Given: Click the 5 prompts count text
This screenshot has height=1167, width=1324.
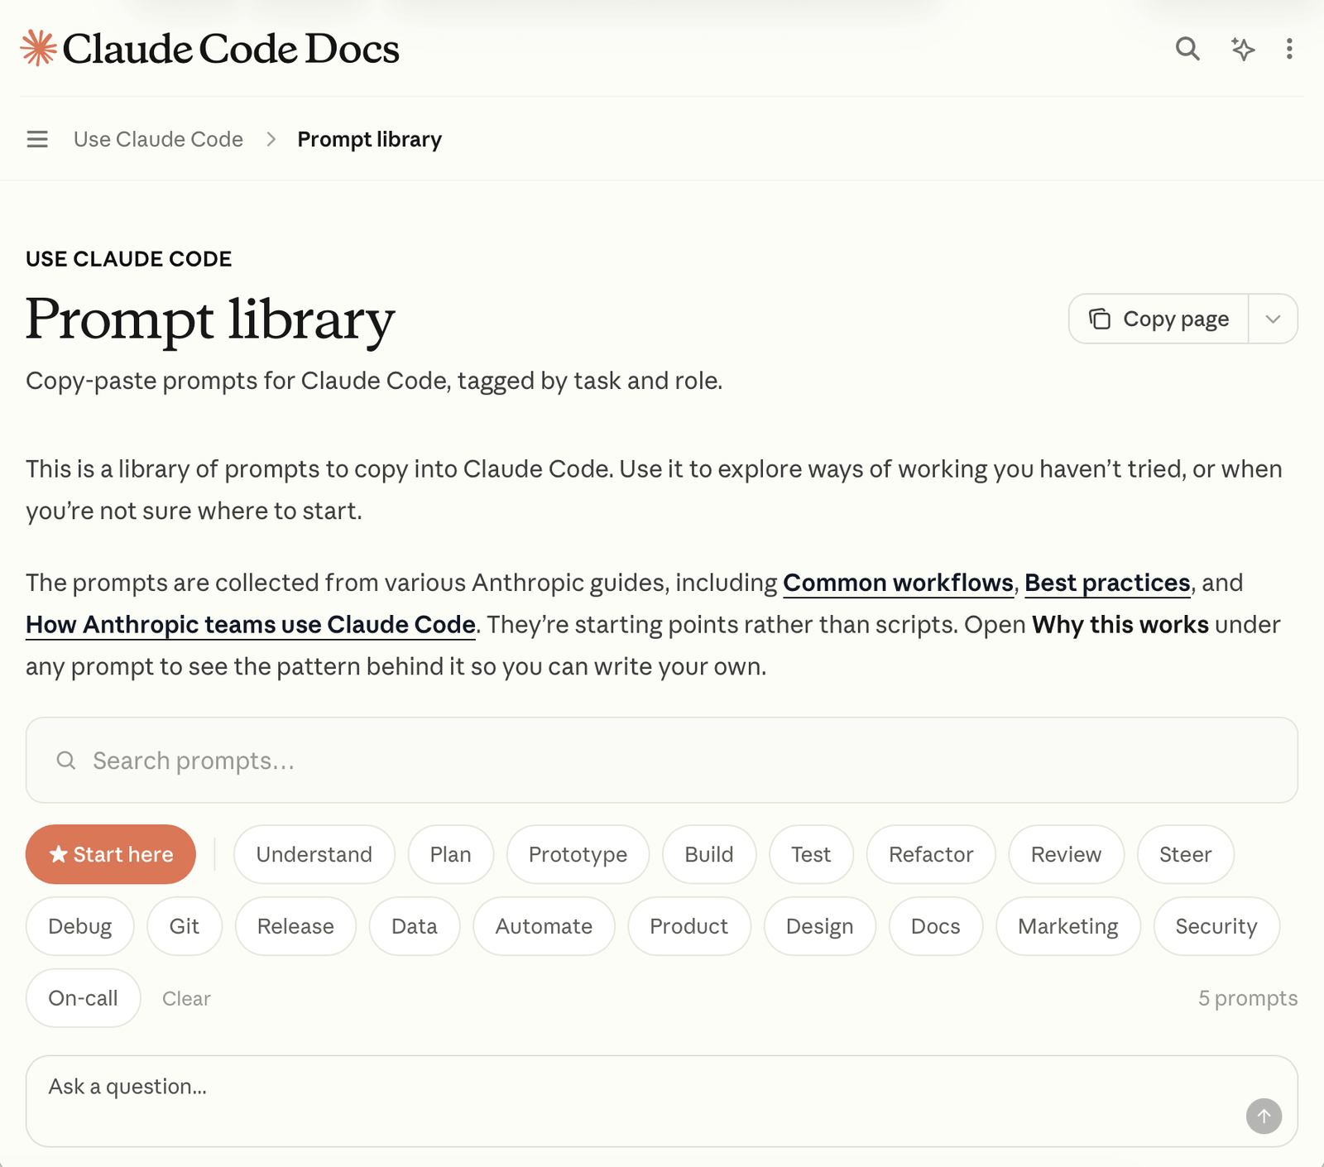Looking at the screenshot, I should click(1248, 998).
